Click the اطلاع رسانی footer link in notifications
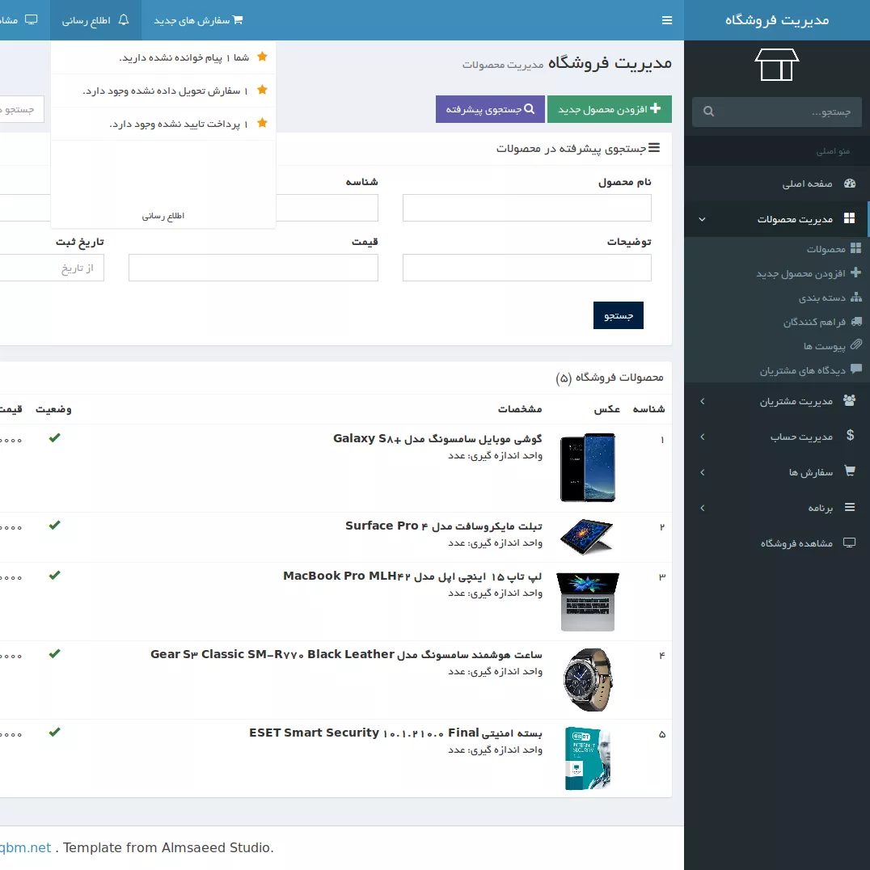The image size is (870, 870). 163,216
